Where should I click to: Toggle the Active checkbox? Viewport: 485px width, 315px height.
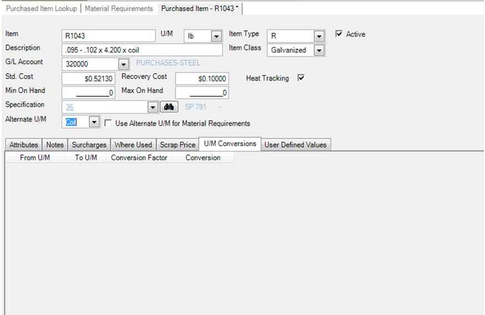(x=339, y=34)
